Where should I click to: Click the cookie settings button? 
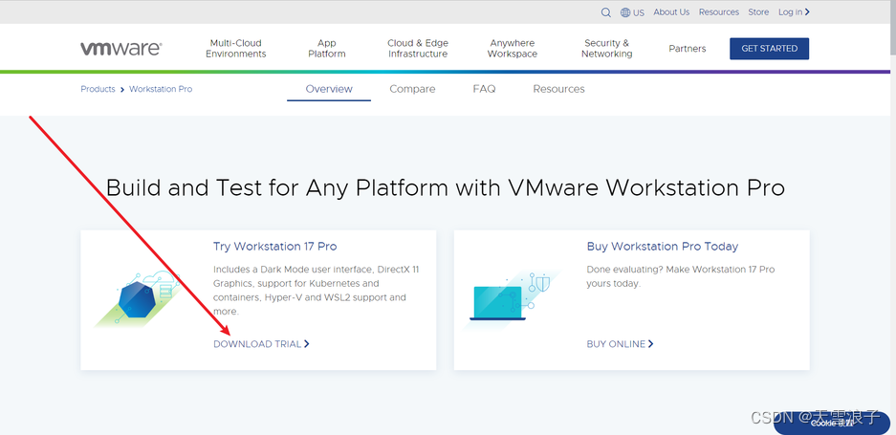point(832,423)
